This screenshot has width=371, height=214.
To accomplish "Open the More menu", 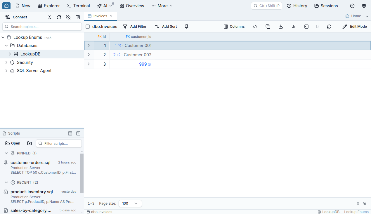I will click(x=162, y=6).
